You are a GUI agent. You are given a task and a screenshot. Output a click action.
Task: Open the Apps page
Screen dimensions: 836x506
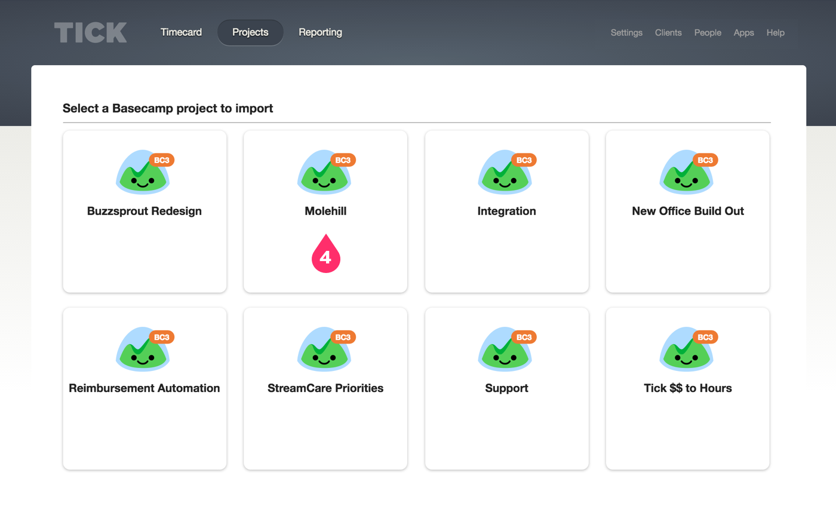point(743,33)
